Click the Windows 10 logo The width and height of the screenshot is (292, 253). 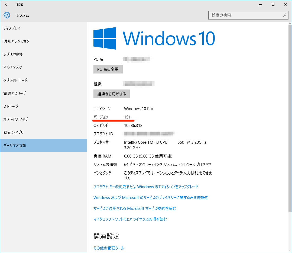click(154, 38)
